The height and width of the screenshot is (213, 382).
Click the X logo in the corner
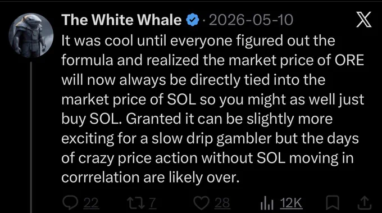pos(363,20)
